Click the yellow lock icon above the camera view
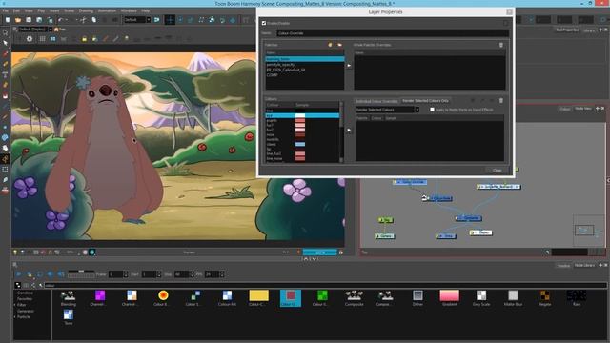 tap(84, 39)
